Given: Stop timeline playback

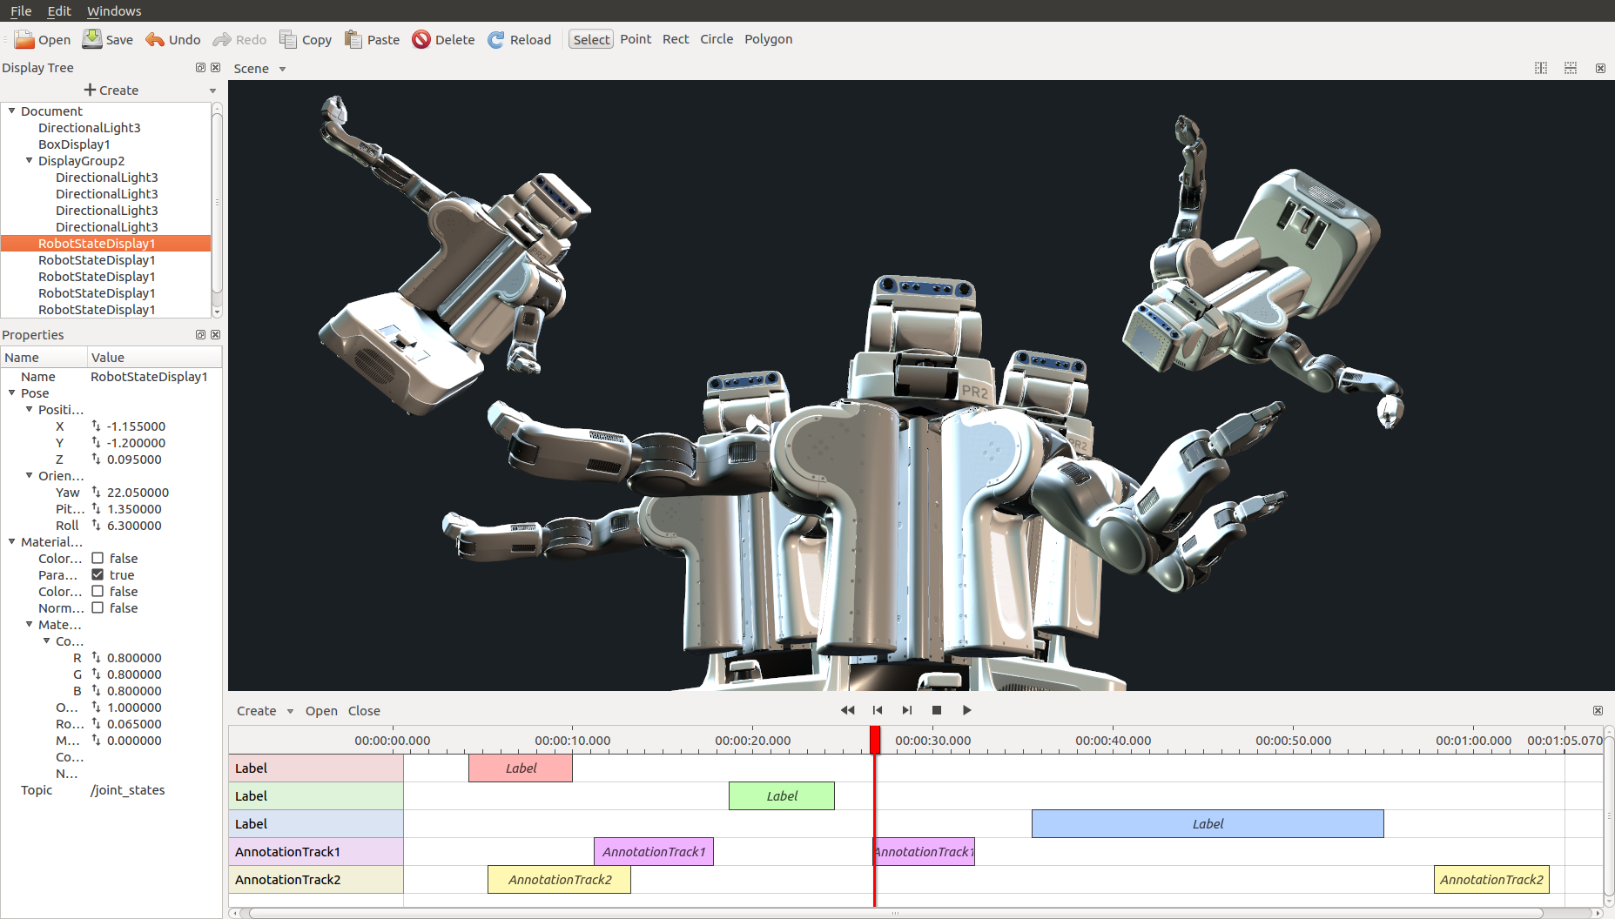Looking at the screenshot, I should [937, 710].
